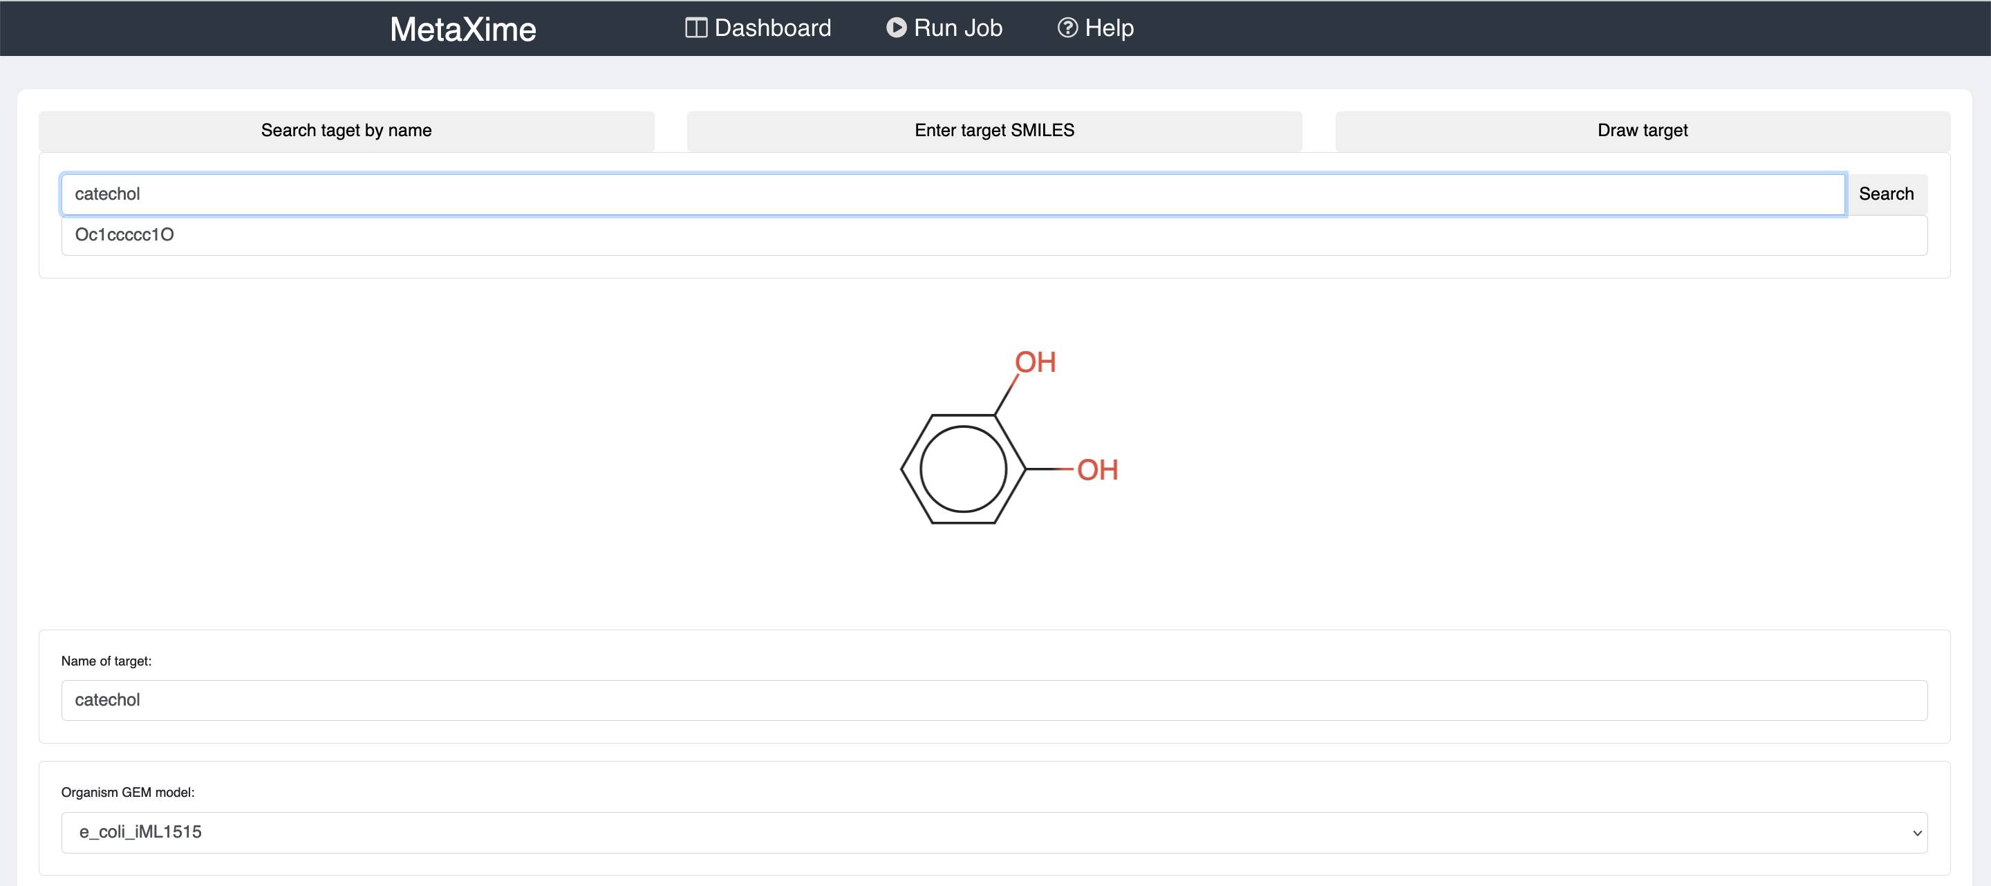Click the Dashboard panel icon
1991x886 pixels.
695,28
